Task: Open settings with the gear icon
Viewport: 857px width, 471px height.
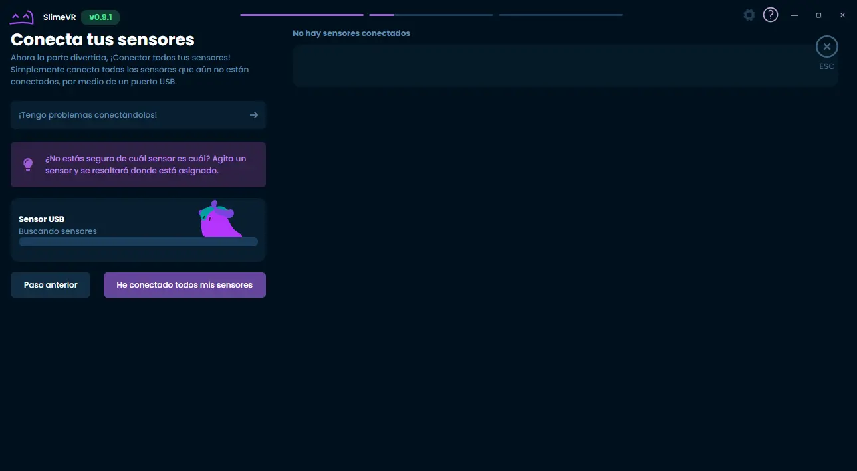Action: [749, 15]
